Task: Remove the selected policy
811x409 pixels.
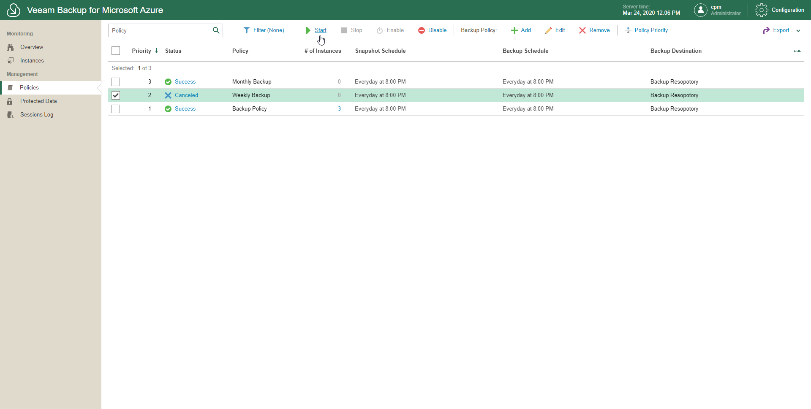Action: pos(594,30)
